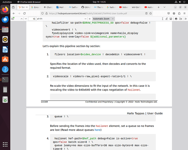Open the Firefox View tab icon
The width and height of the screenshot is (188, 150).
click(x=13, y=7)
